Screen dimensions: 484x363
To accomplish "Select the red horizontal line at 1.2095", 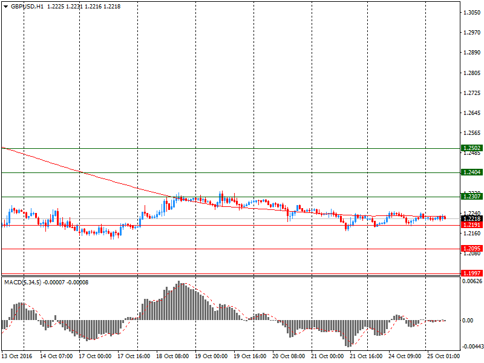I will (231, 249).
